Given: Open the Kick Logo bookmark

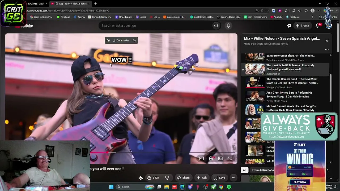Looking at the screenshot, I should point(63,17).
